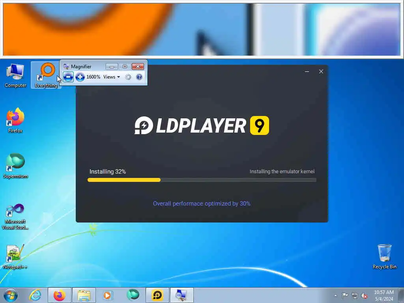Open Windows Explorer from taskbar
Image resolution: width=404 pixels, height=303 pixels.
pyautogui.click(x=84, y=295)
